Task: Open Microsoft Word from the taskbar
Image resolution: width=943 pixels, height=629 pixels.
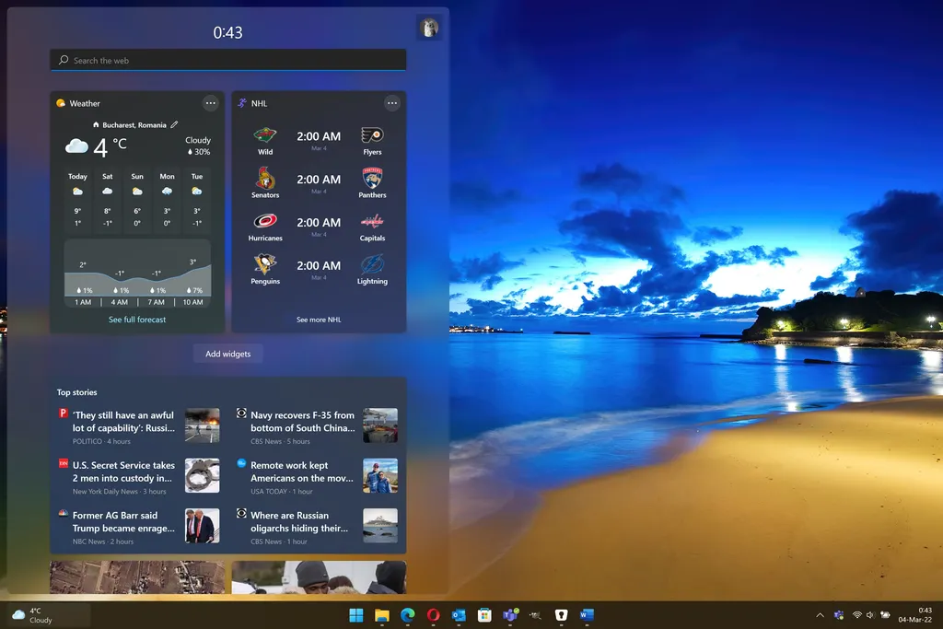Action: tap(587, 614)
